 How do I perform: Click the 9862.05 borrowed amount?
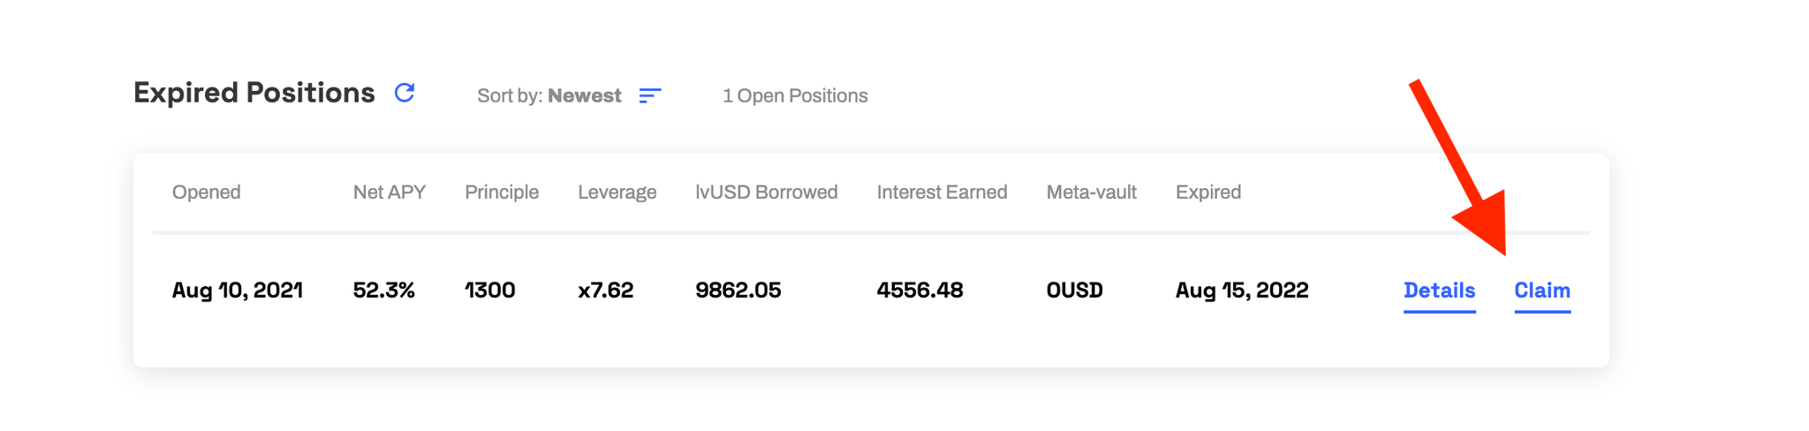(738, 291)
